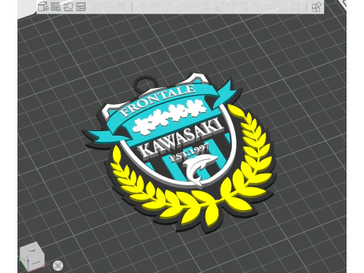Click the Arrange all objects icon
The image size is (364, 273).
coord(81,7)
